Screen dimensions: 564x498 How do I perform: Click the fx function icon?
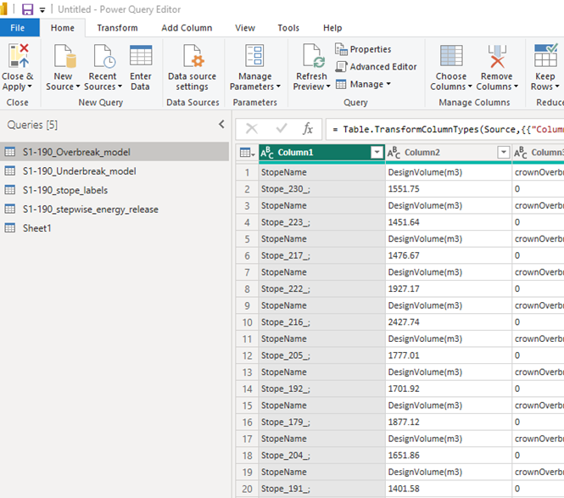[308, 128]
